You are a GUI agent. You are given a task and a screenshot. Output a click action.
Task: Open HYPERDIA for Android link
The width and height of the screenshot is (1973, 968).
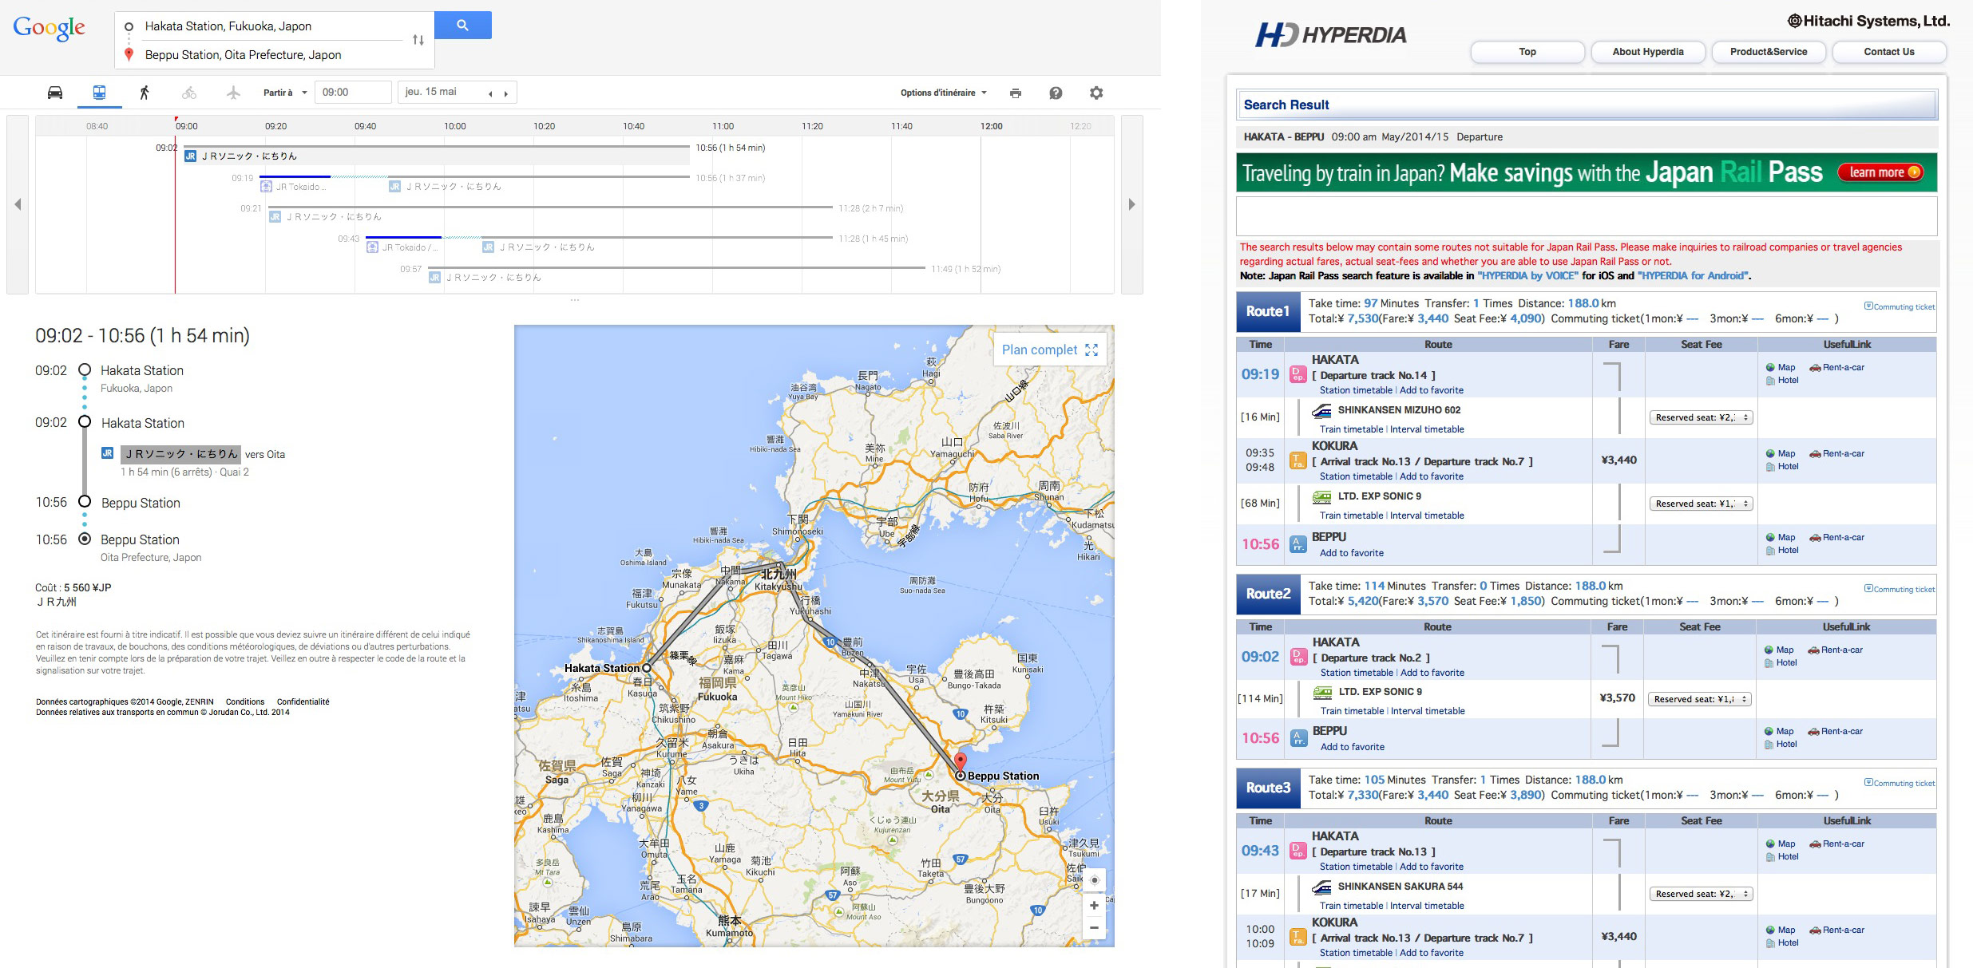click(x=1694, y=276)
